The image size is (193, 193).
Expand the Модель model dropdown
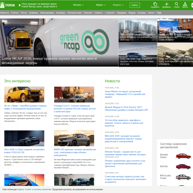118,5
